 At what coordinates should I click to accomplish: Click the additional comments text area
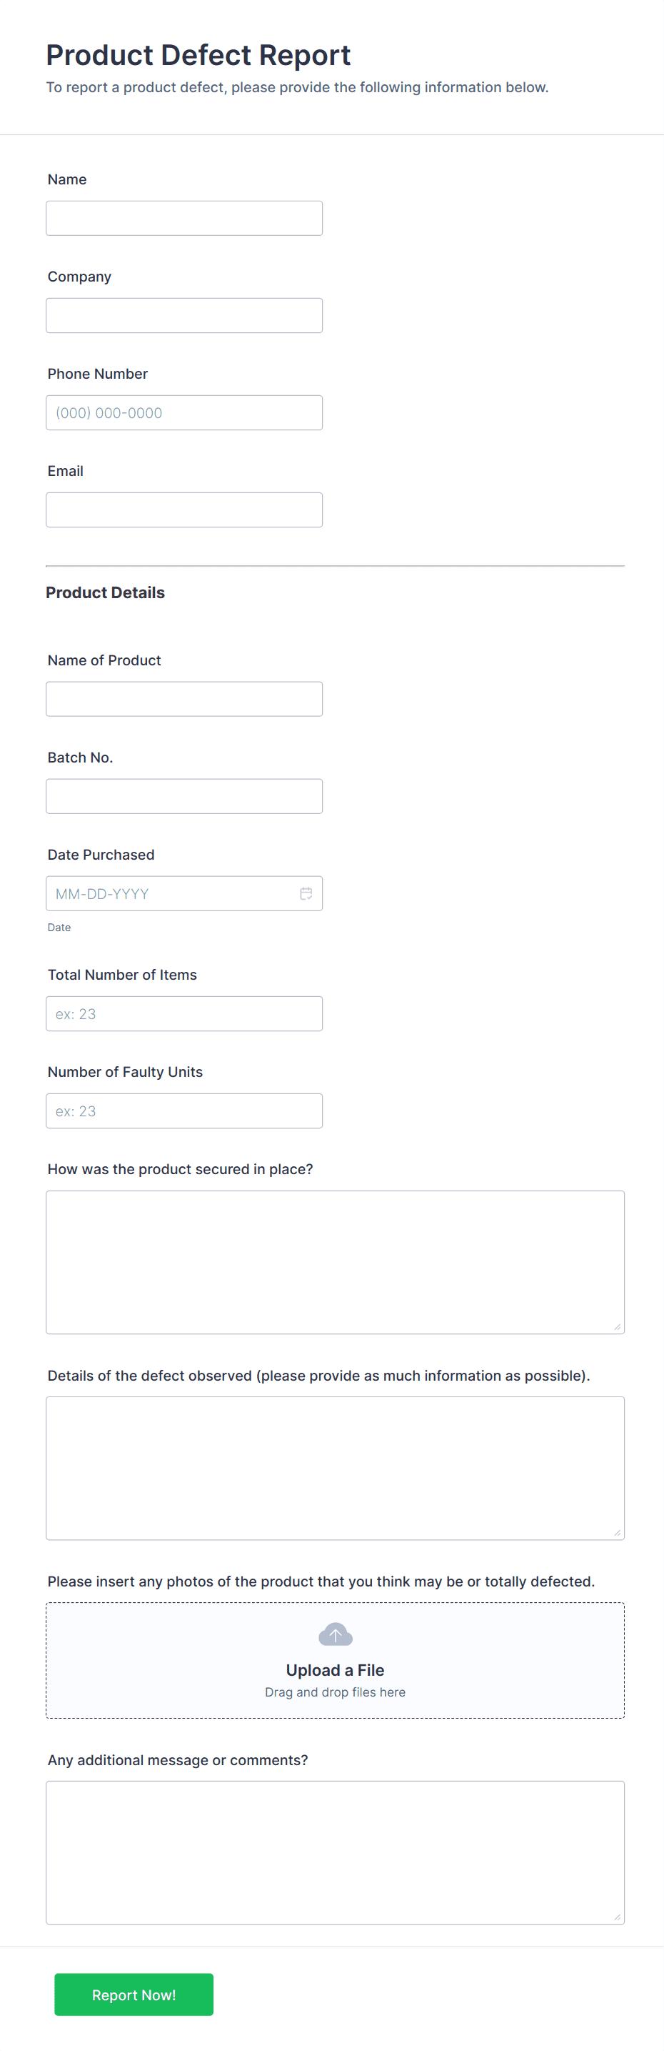click(335, 1851)
